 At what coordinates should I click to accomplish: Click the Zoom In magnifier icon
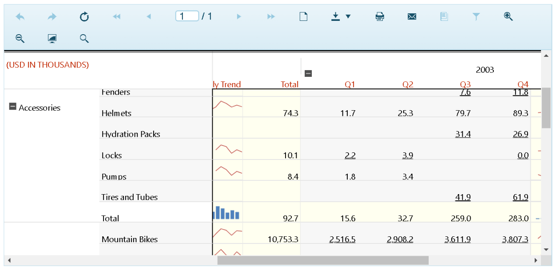tap(508, 16)
